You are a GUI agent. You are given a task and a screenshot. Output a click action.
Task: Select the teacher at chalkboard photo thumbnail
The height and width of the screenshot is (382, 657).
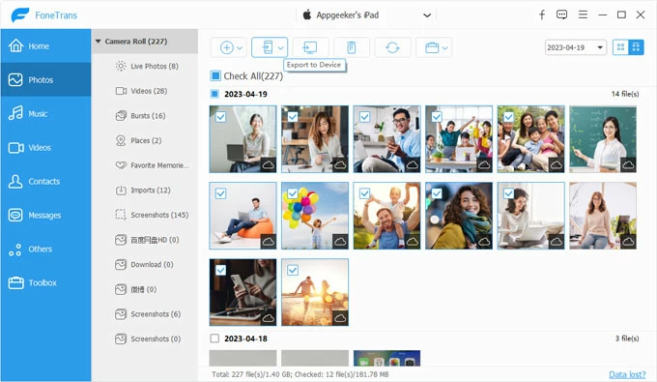point(603,139)
